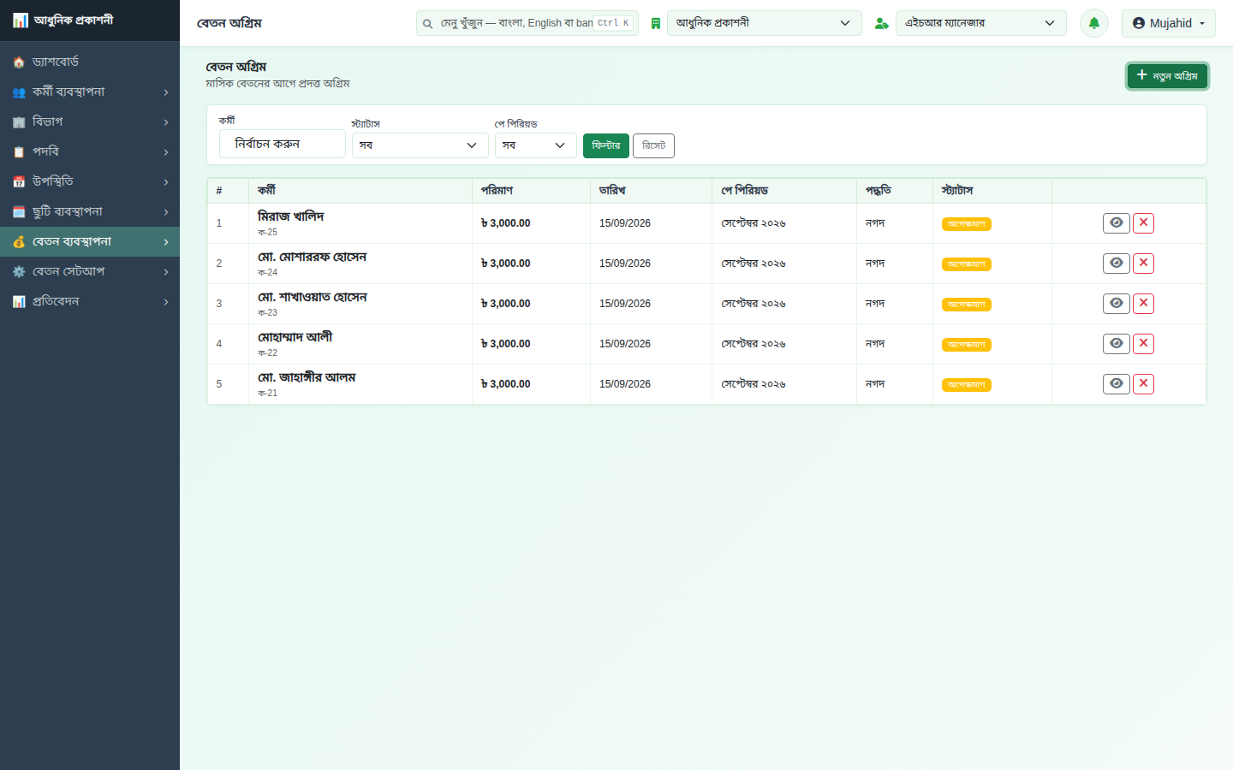This screenshot has width=1233, height=770.
Task: Open the স্ট্যাটাস filter dropdown
Action: pyautogui.click(x=420, y=145)
